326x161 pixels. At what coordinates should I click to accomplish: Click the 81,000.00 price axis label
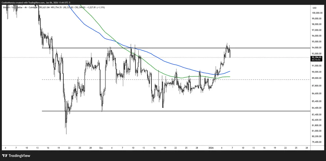[x=317, y=131]
